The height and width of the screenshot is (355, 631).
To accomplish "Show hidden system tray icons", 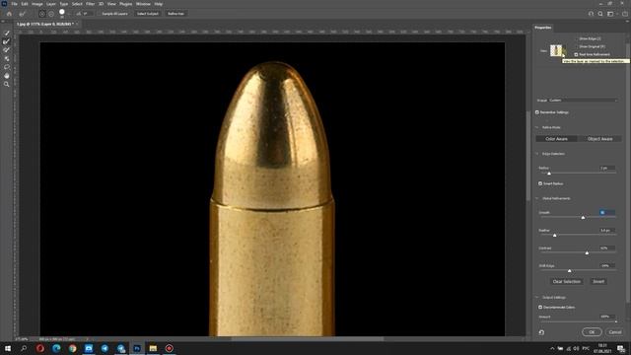I will pyautogui.click(x=552, y=348).
